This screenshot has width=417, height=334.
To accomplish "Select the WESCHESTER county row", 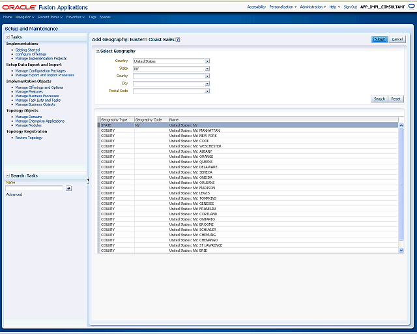I will tap(248, 146).
